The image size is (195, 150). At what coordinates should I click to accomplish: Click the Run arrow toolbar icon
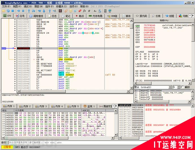pyautogui.click(x=19, y=11)
